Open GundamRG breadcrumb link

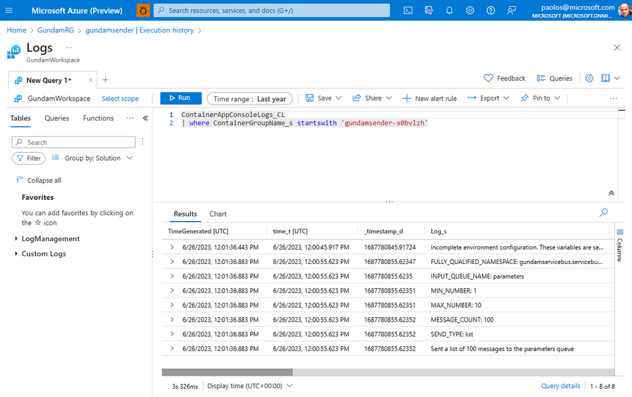click(x=56, y=30)
